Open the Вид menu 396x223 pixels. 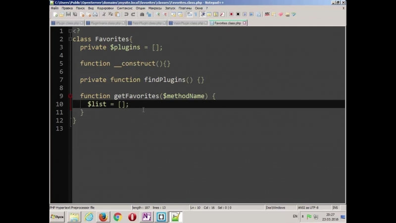tap(91, 8)
